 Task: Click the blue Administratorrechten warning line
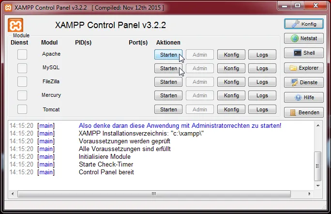coord(180,126)
